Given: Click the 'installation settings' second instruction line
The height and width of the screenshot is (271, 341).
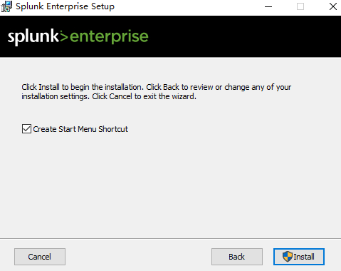Looking at the screenshot, I should coord(109,96).
